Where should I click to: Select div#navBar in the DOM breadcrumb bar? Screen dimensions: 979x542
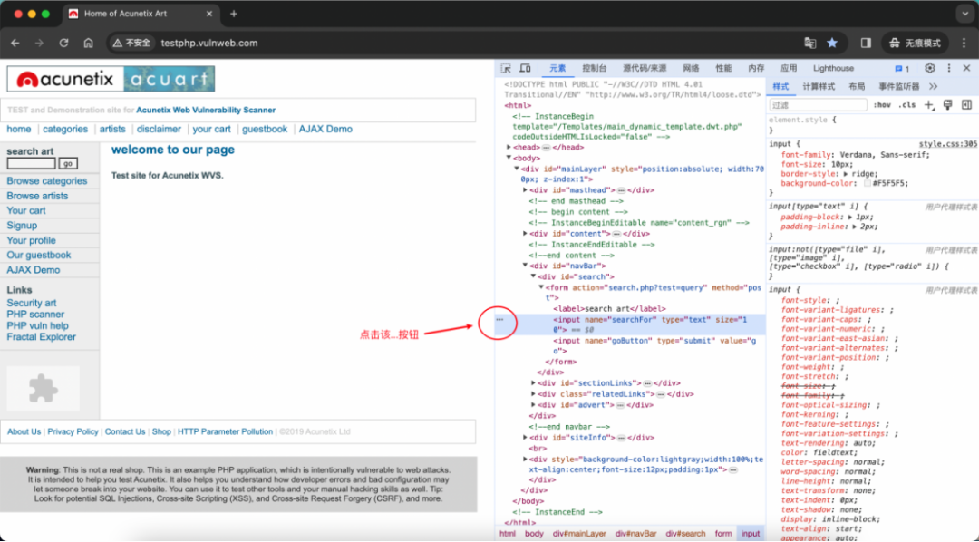coord(635,534)
